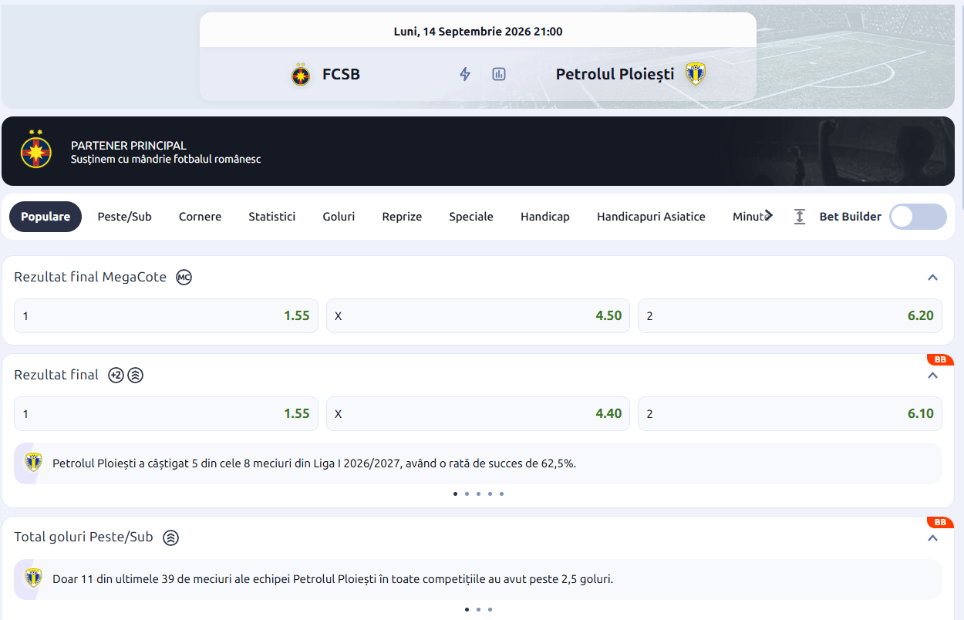Open the Cornere tab
Viewport: 964px width, 620px height.
(x=200, y=217)
